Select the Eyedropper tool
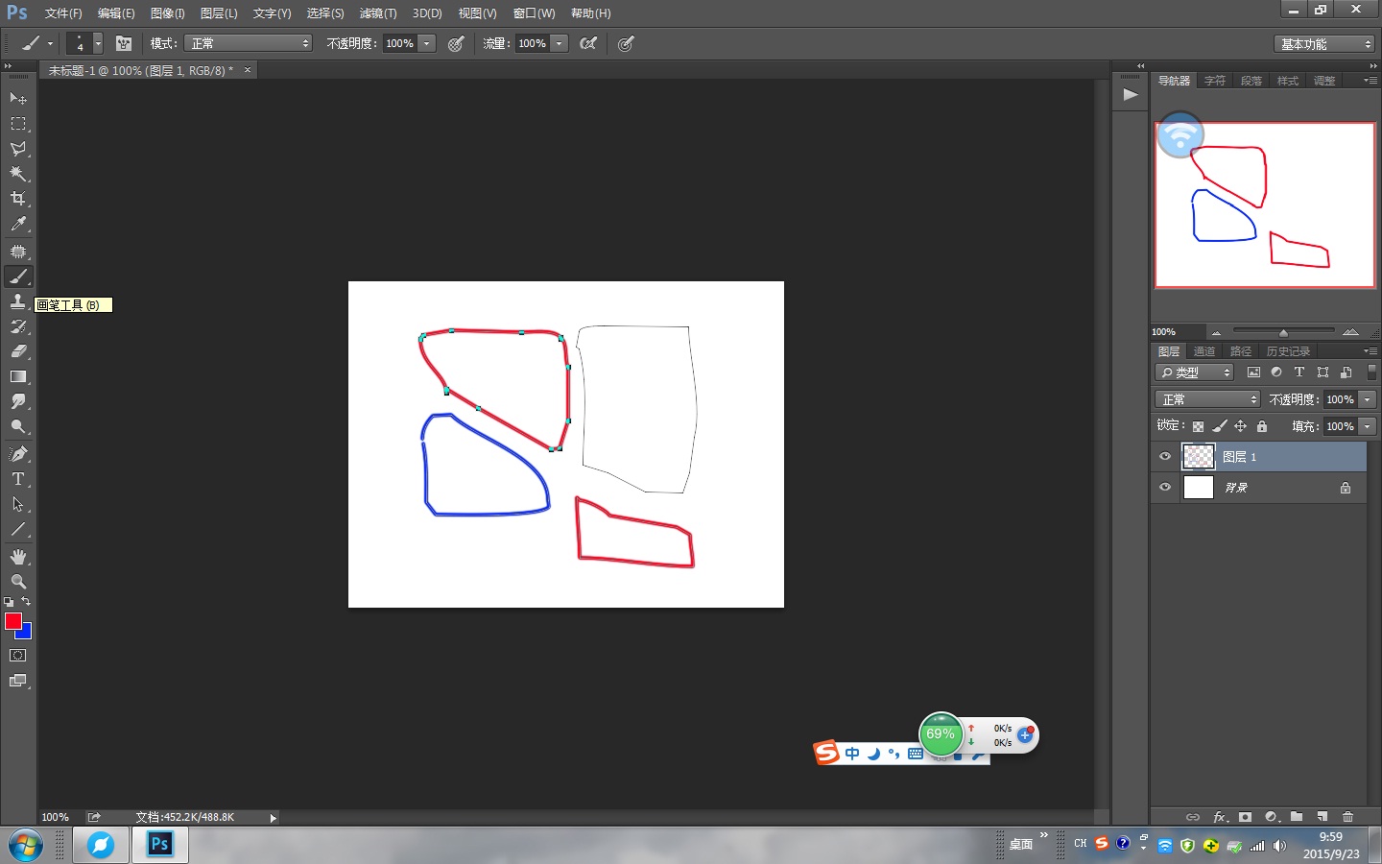 (18, 224)
